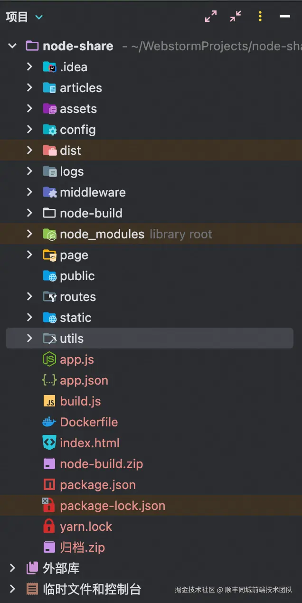This screenshot has width=302, height=603.
Task: Click the Expand All icon in header
Action: pyautogui.click(x=211, y=17)
